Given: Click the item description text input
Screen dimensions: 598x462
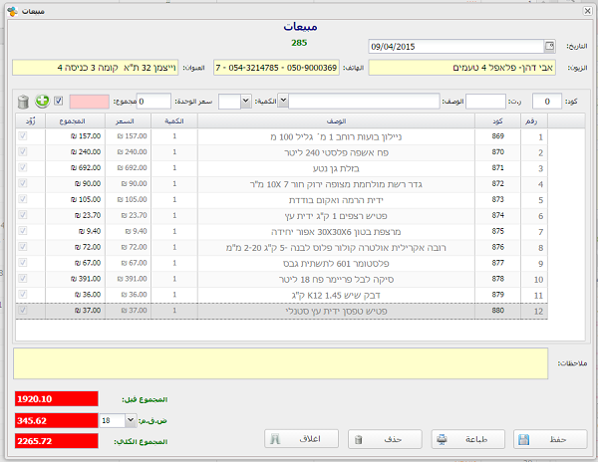Looking at the screenshot, I should [x=364, y=102].
